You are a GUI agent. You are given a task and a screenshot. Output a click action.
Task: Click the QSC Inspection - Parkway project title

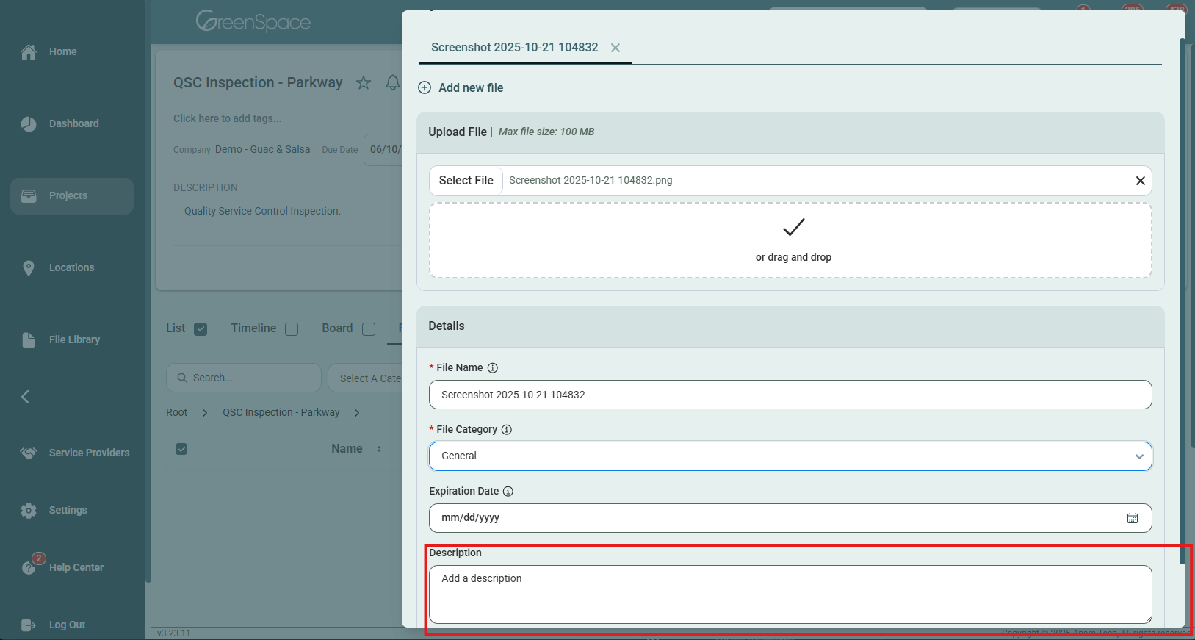258,83
